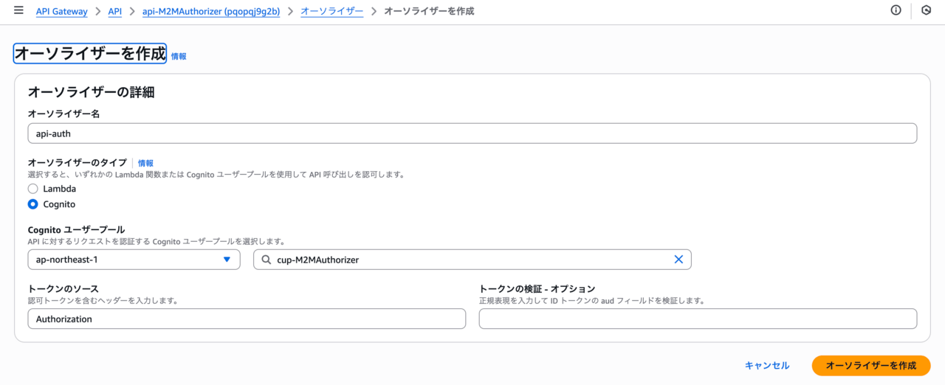Clear the cup-M2MAuthorizer user pool selection

tap(678, 260)
